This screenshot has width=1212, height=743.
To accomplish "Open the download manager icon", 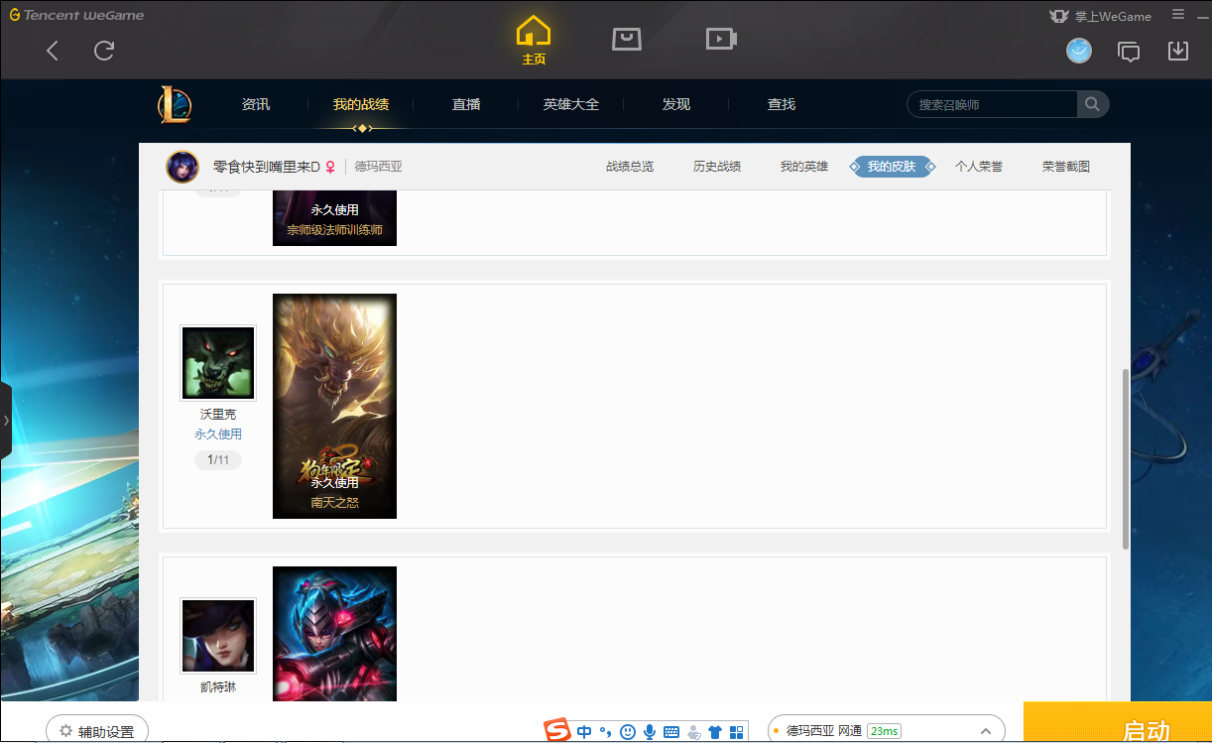I will tap(1178, 51).
